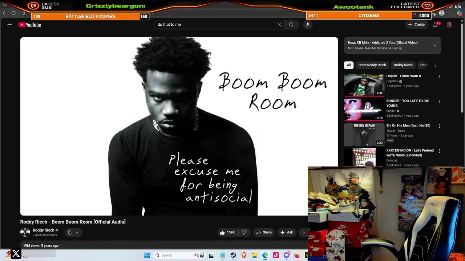Open Brave browser from taskbar
This screenshot has width=465, height=261.
(244, 255)
